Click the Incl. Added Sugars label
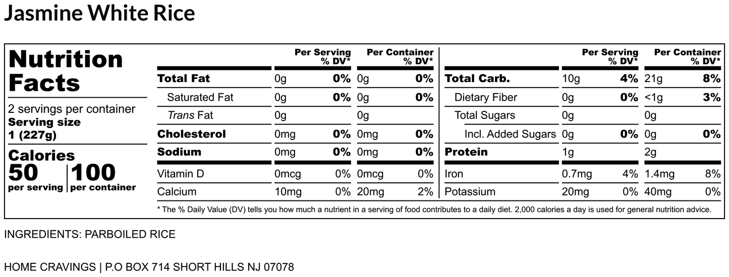 point(510,134)
